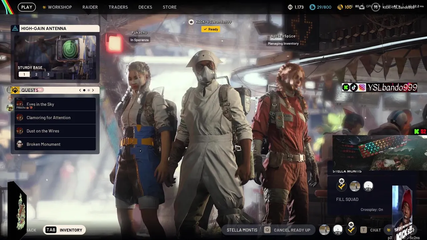Image resolution: width=427 pixels, height=240 pixels.
Task: Click the Pikachu squad member name
Action: click(x=139, y=33)
